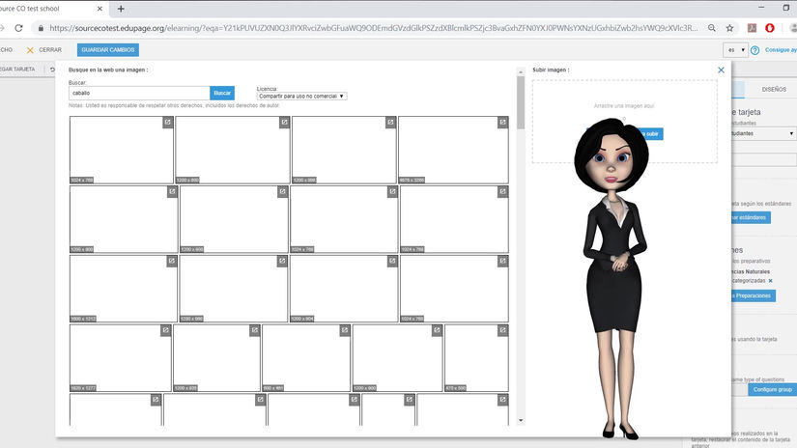Click the results scrollbar down arrow
The height and width of the screenshot is (448, 797).
(x=521, y=421)
